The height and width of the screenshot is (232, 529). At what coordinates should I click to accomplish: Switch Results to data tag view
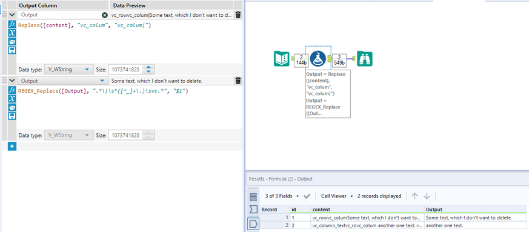click(253, 224)
